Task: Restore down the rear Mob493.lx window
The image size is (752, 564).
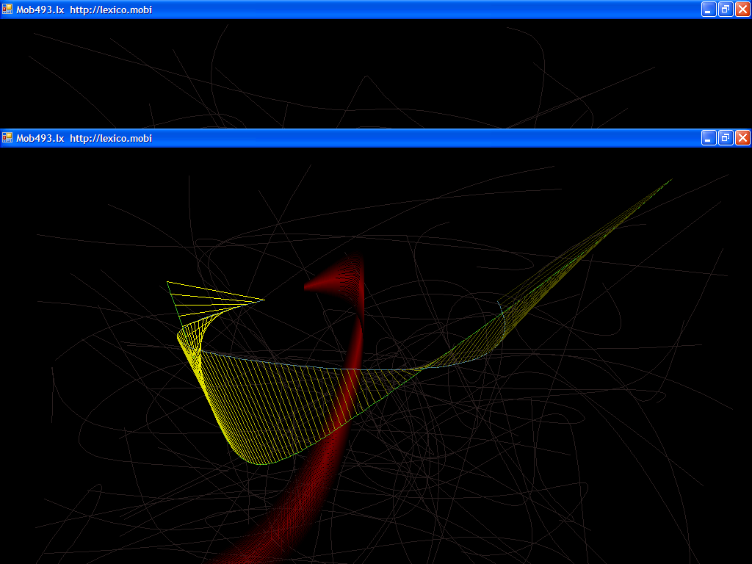Action: coord(726,10)
